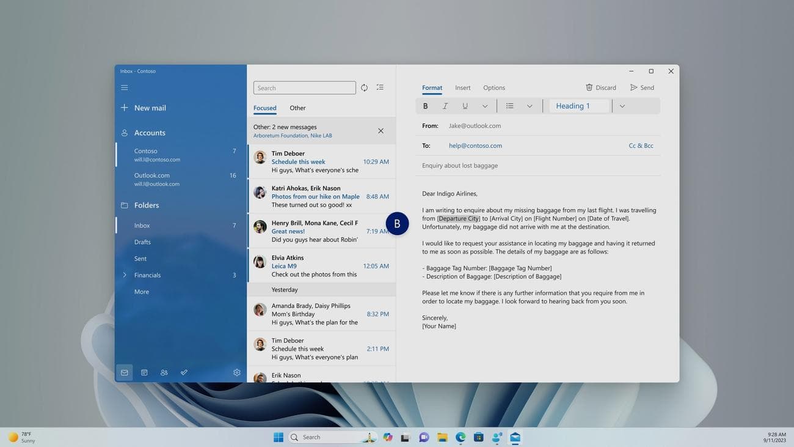
Task: Open the Options tab
Action: tap(494, 87)
